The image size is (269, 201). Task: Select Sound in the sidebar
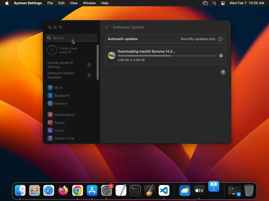tap(56, 122)
